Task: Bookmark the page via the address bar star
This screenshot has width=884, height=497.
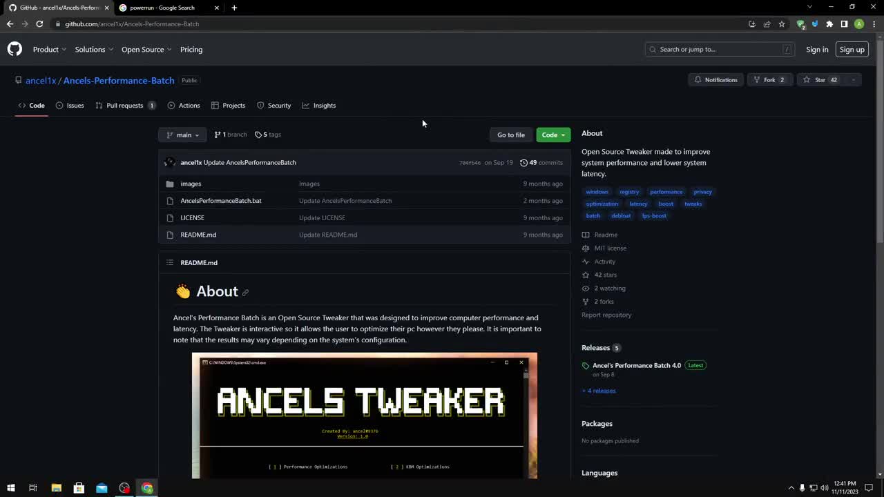Action: pyautogui.click(x=781, y=23)
